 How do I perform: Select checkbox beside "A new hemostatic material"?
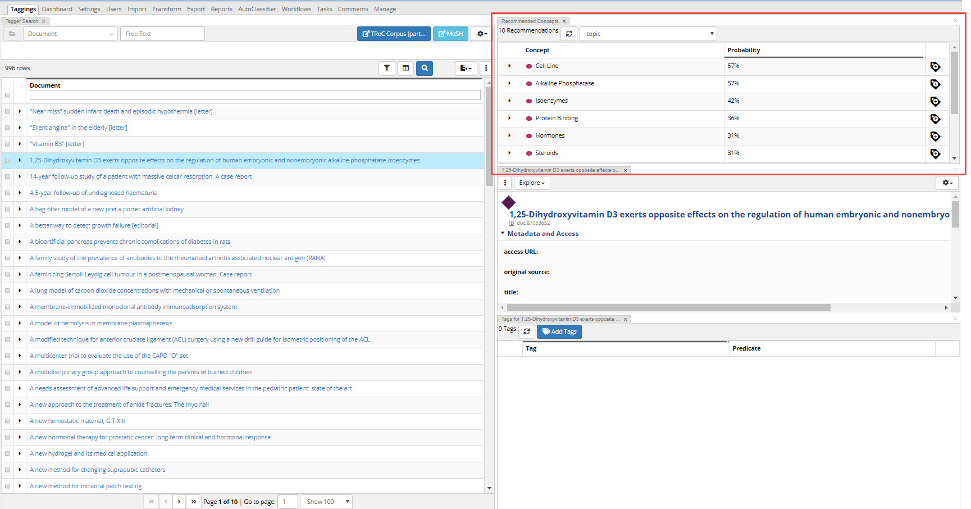(x=8, y=421)
